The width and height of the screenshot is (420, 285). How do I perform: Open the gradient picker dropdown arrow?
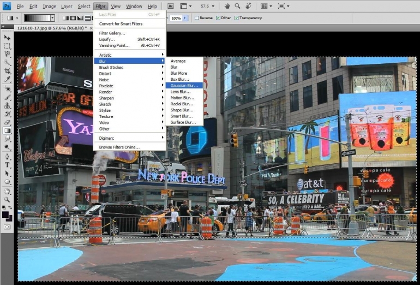click(52, 18)
